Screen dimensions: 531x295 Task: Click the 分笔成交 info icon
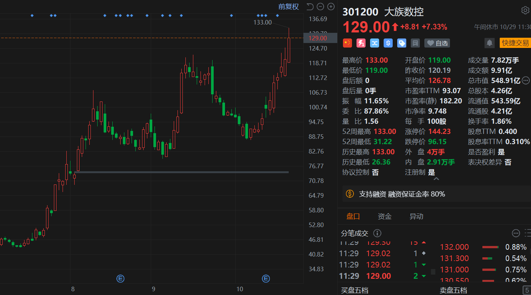pos(377,233)
